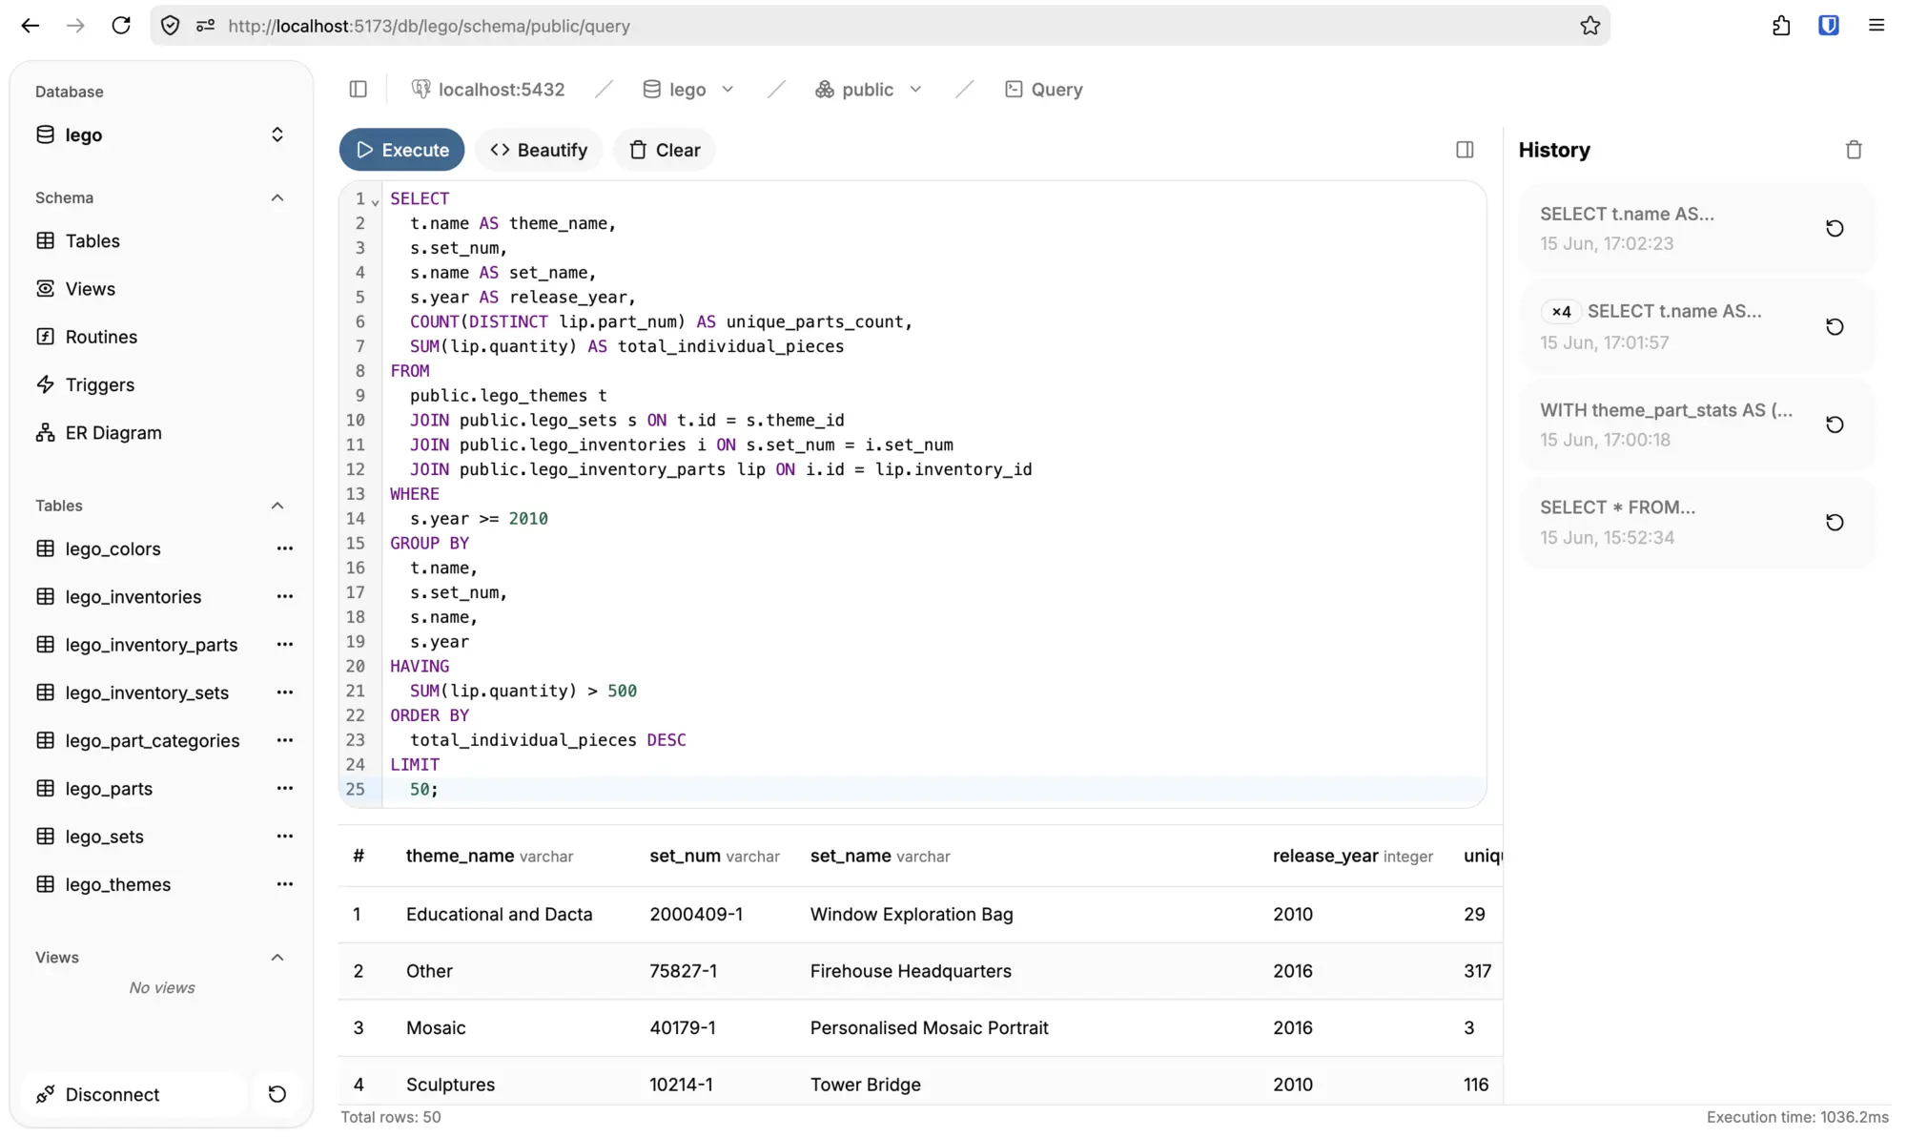Clear history with the trash icon
The image size is (1907, 1137).
[x=1854, y=150]
